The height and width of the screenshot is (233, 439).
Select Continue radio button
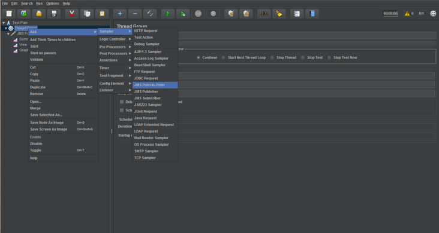click(x=199, y=57)
